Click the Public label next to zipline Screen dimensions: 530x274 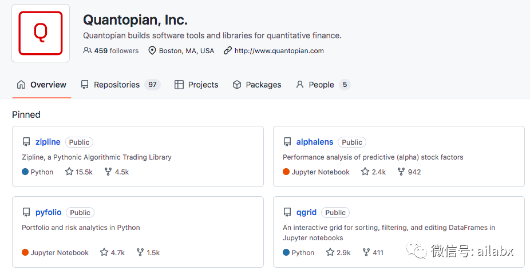[80, 142]
